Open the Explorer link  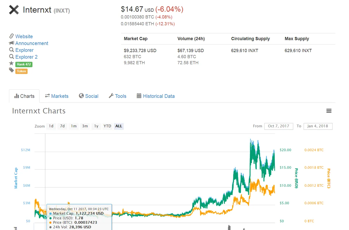(x=24, y=50)
